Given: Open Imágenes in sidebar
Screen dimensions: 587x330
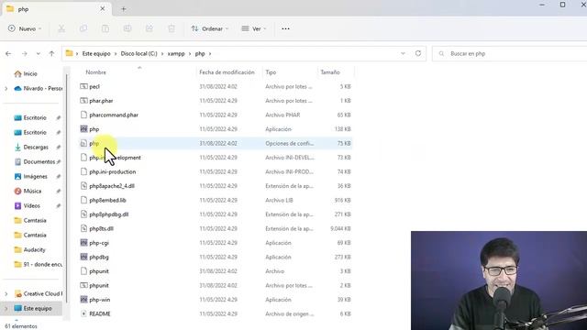Looking at the screenshot, I should [30, 177].
